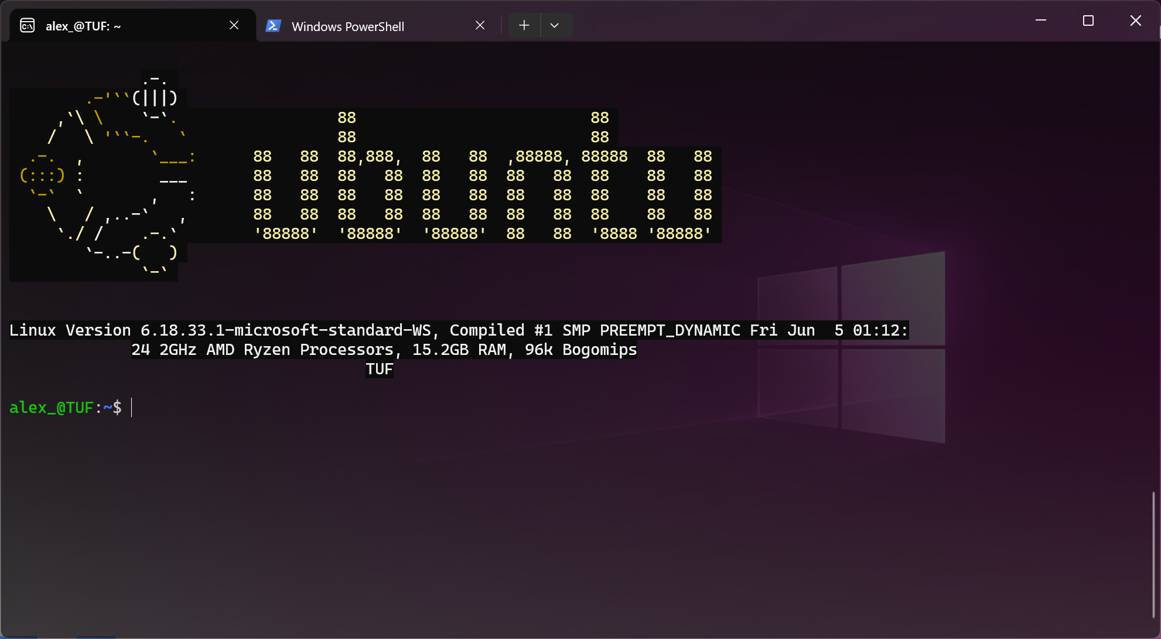Screen dimensions: 1161x639
Task: Click the TUF hostname text
Action: (380, 369)
